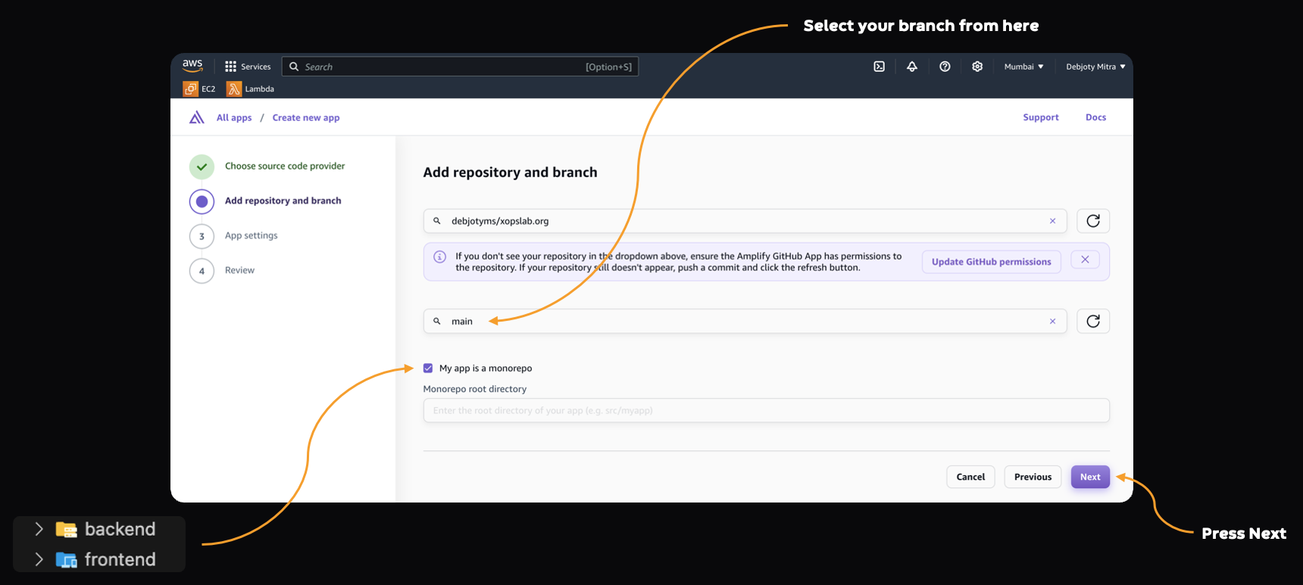
Task: Open the Create new app breadcrumb
Action: click(306, 117)
